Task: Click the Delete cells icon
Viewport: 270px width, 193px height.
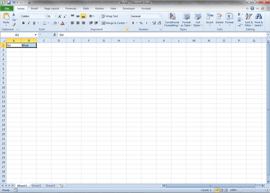Action: coord(220,17)
